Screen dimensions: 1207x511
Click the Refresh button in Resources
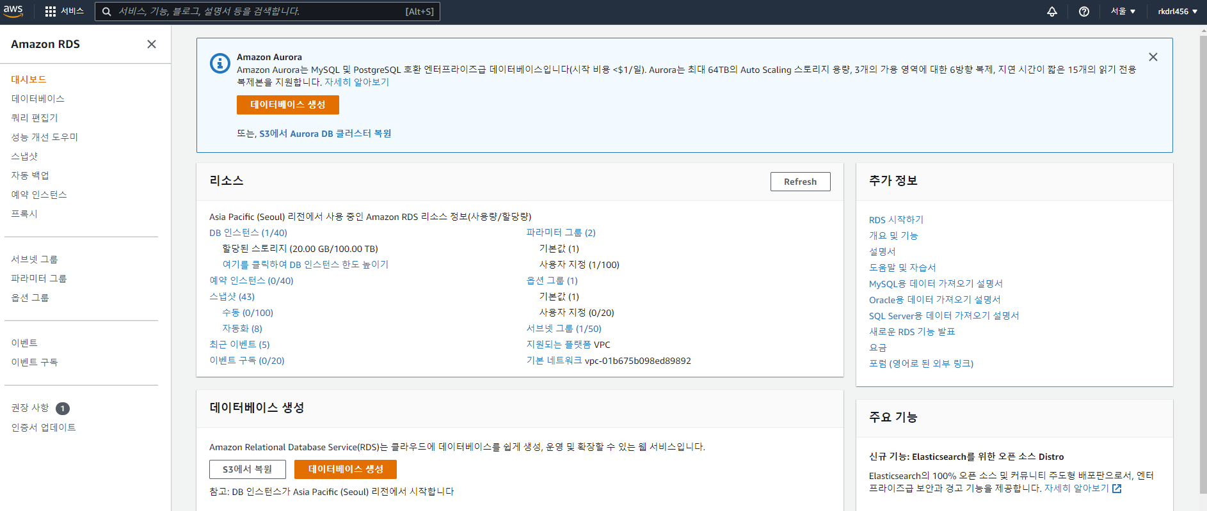pyautogui.click(x=800, y=182)
